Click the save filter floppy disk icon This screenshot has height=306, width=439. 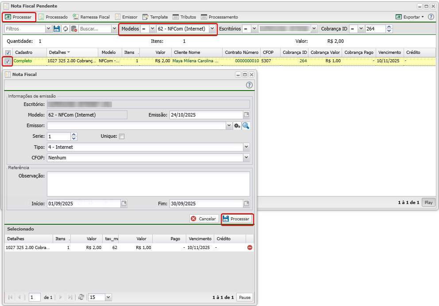(x=57, y=29)
